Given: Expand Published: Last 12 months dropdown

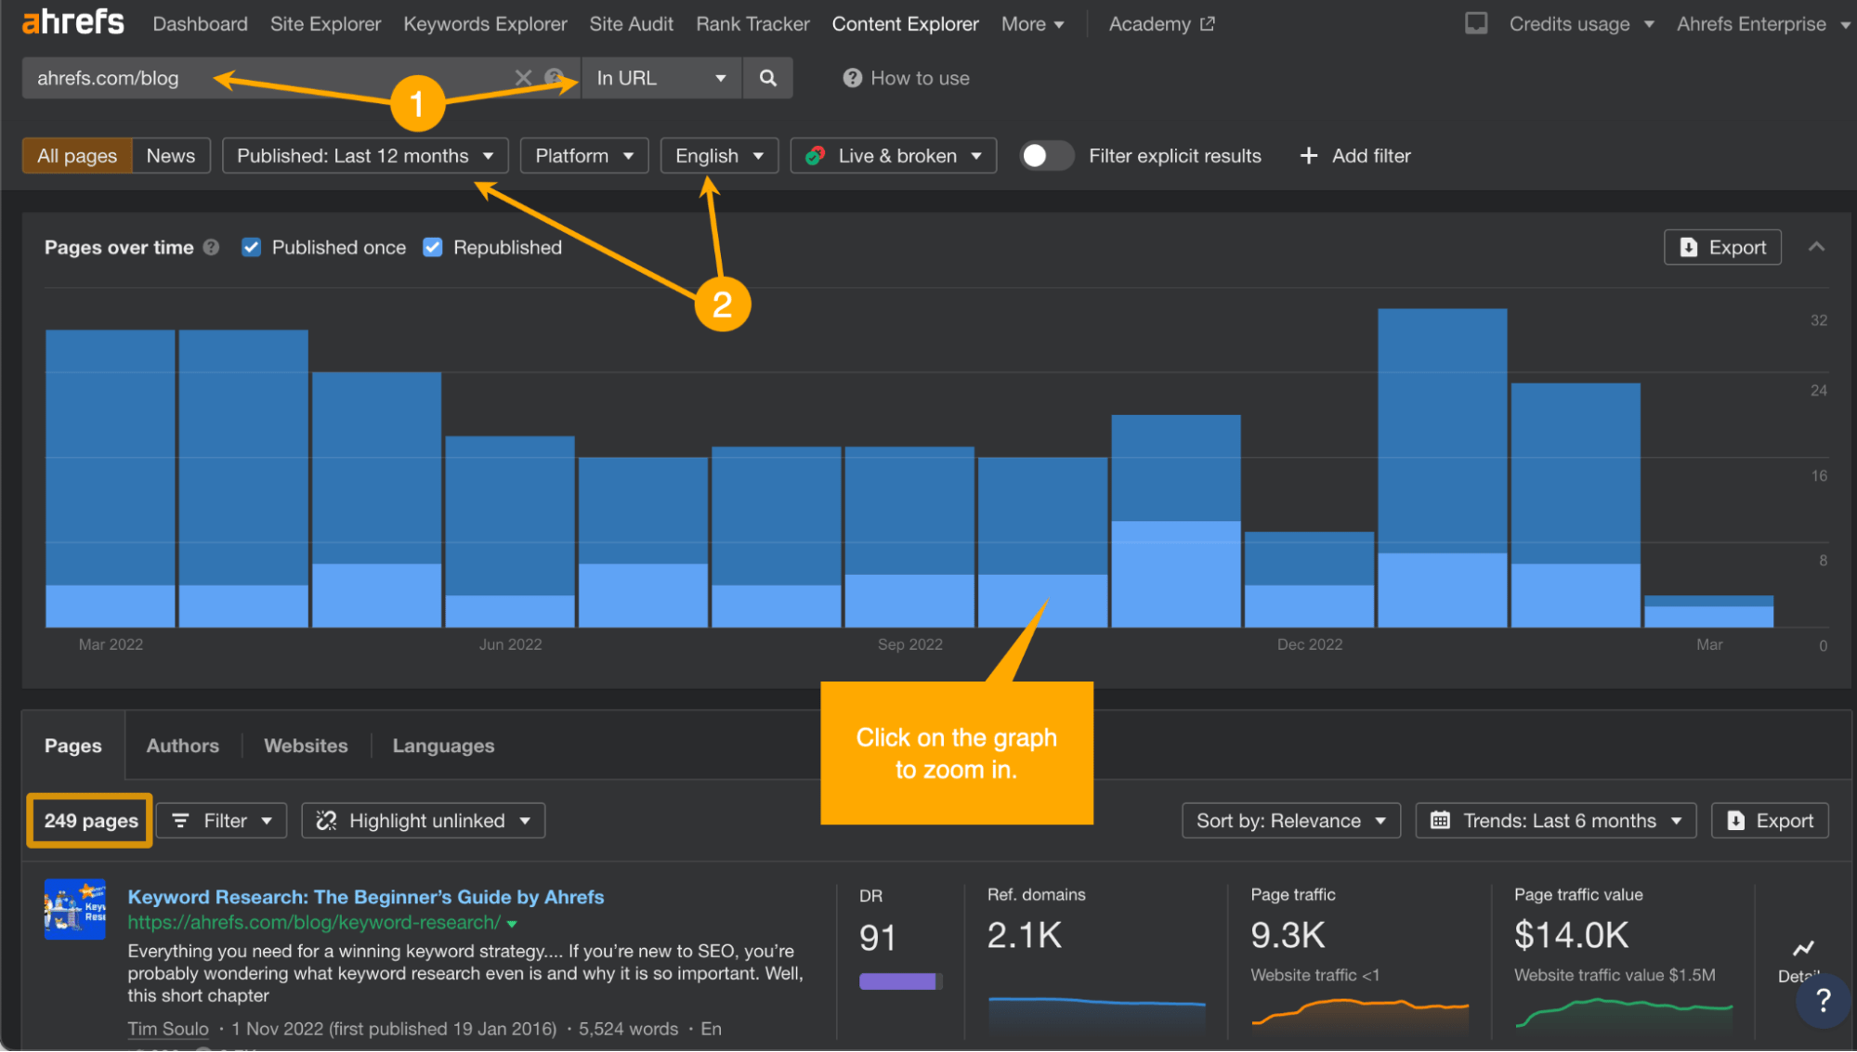Looking at the screenshot, I should 364,156.
